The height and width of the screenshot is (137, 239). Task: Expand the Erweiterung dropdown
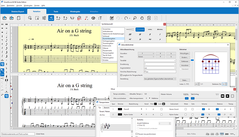(x=160, y=64)
